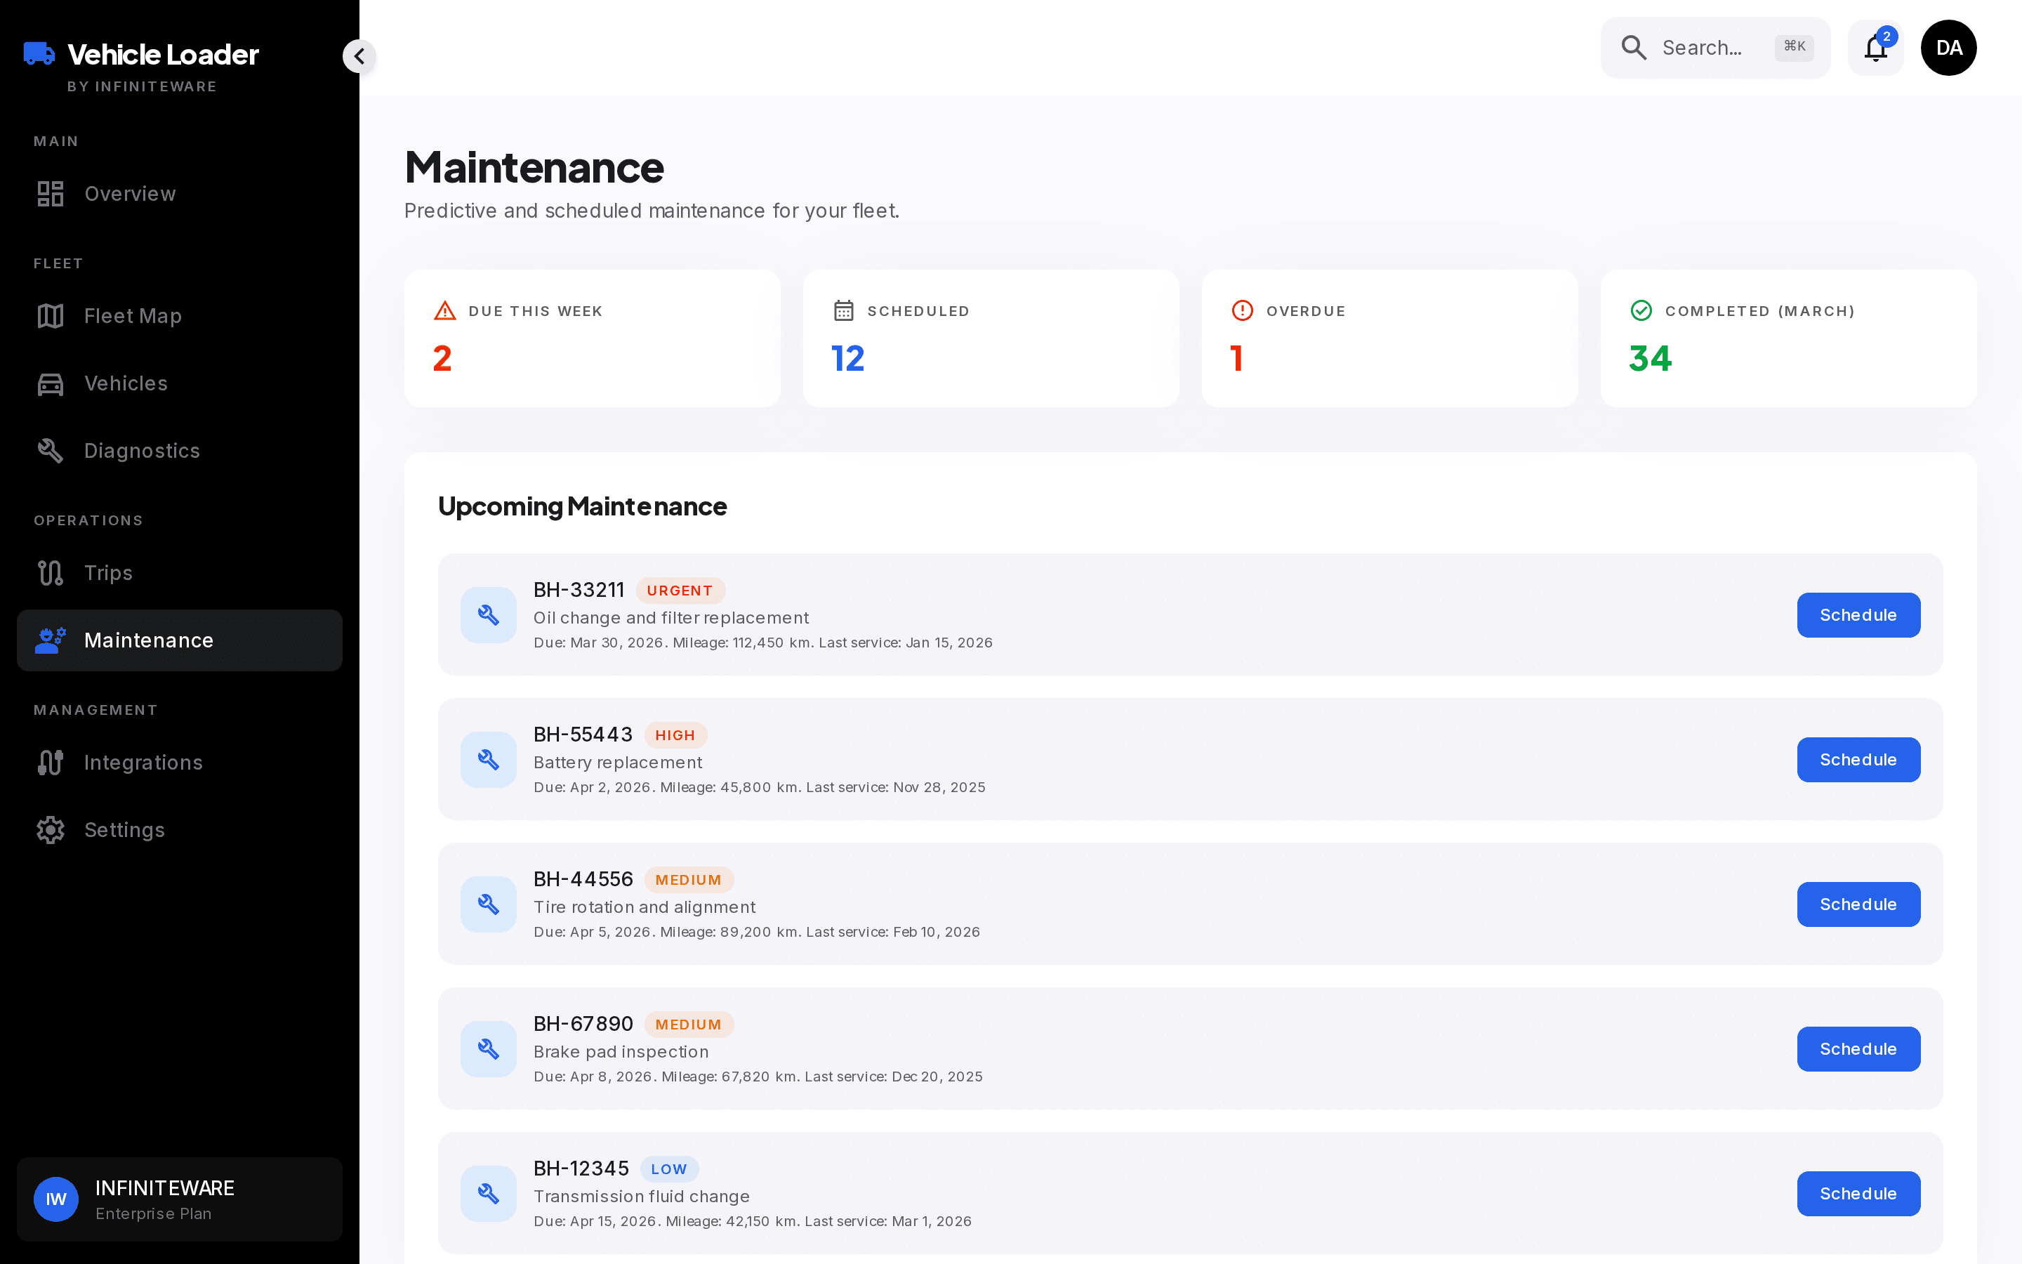Viewport: 2022px width, 1264px height.
Task: Click the wrench icon for BH-33211
Action: [489, 615]
